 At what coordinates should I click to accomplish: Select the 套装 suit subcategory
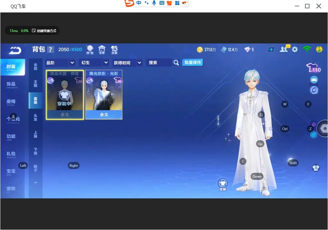pos(35,101)
